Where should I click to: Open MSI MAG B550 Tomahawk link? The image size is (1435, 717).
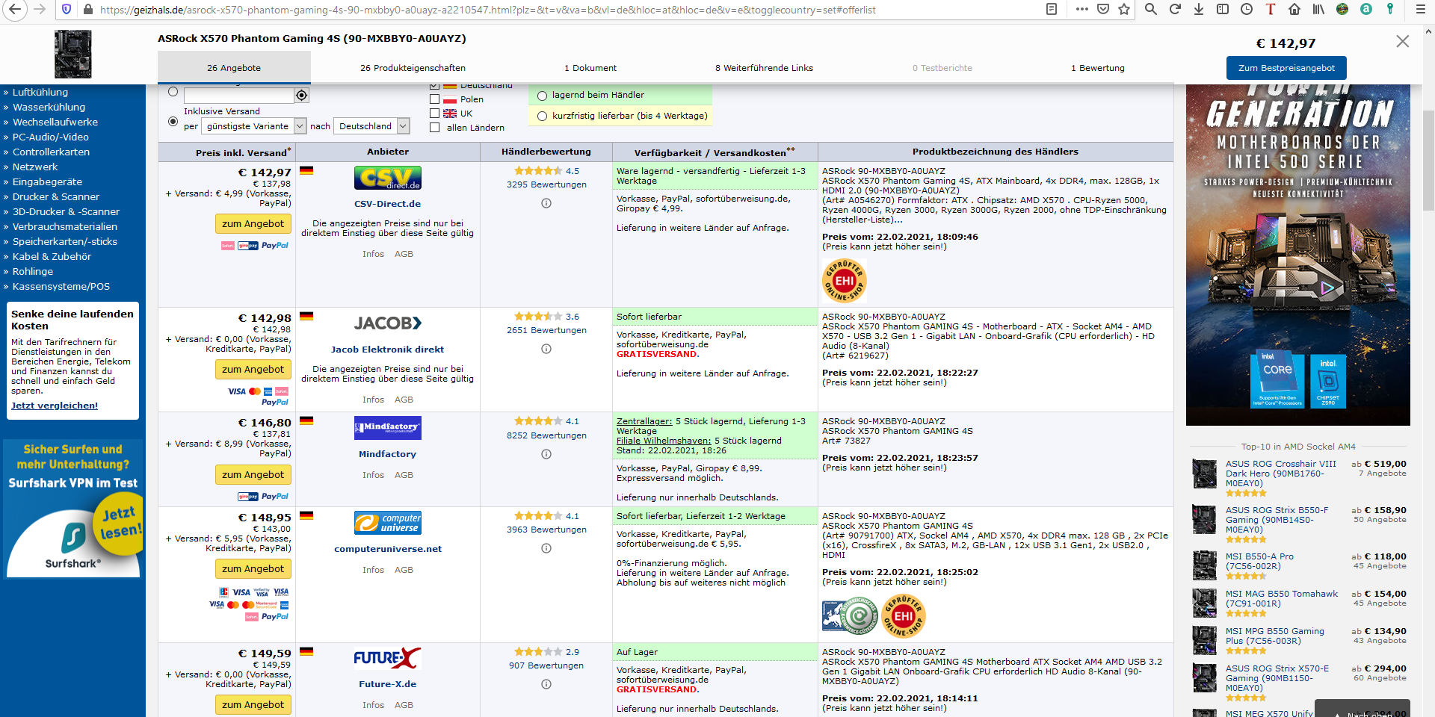click(1281, 599)
